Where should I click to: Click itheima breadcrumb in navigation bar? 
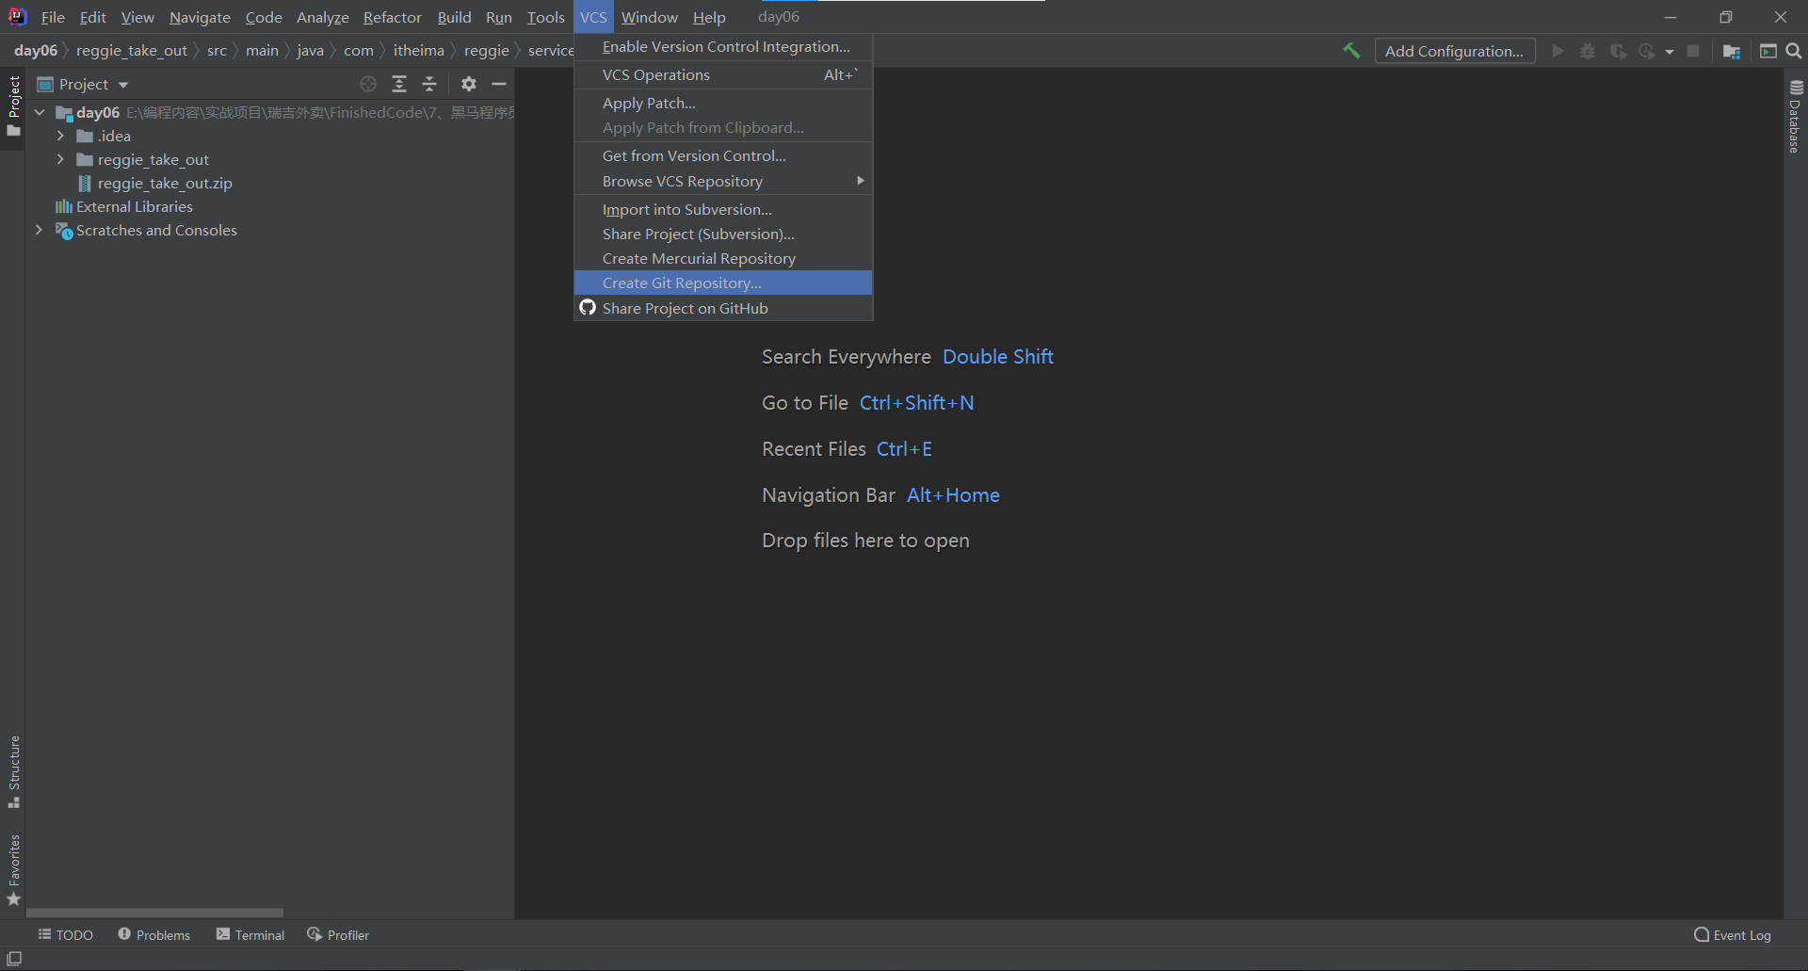419,50
